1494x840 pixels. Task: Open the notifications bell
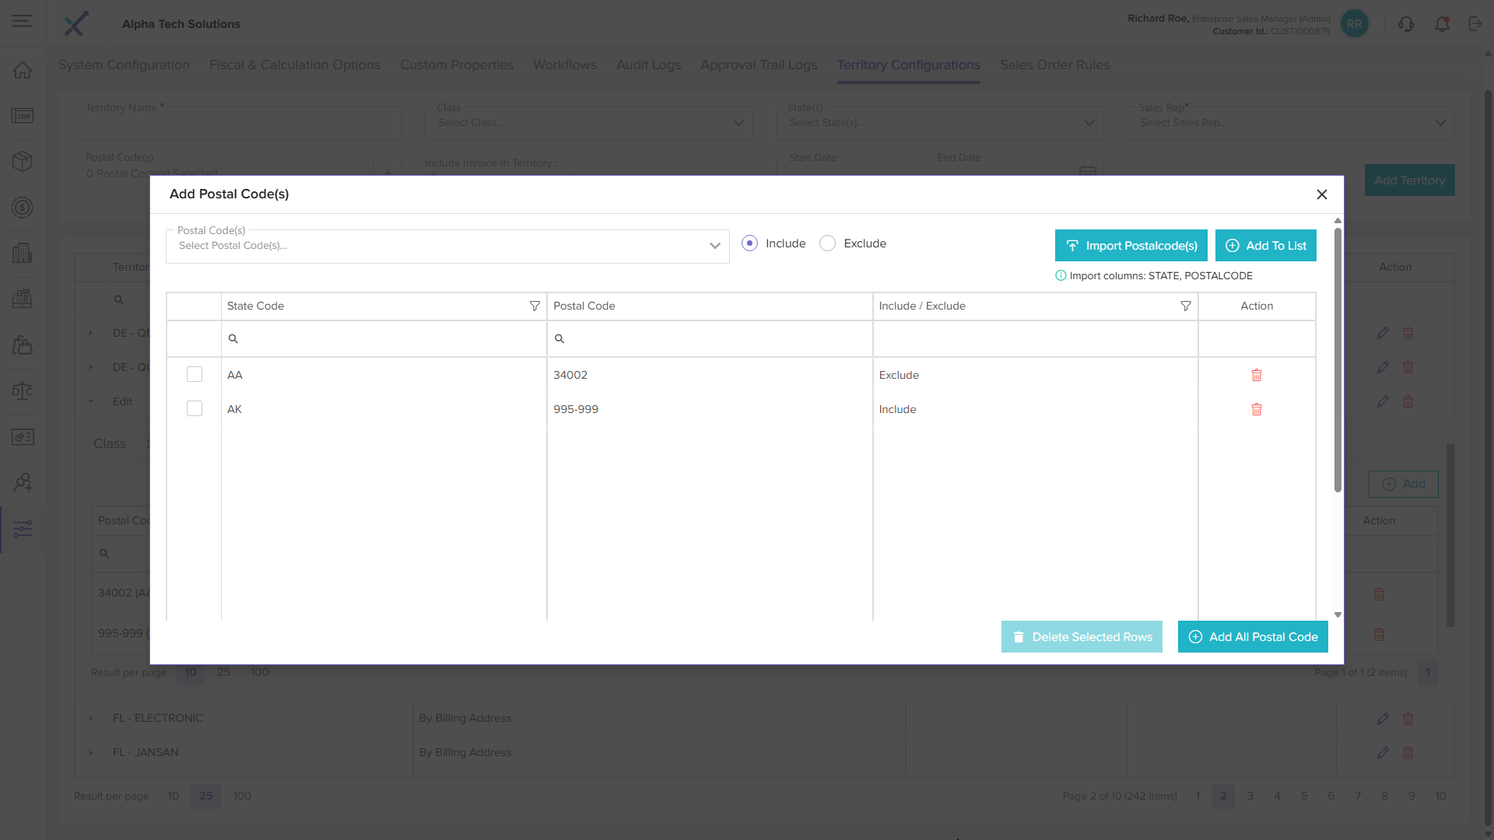click(1442, 24)
